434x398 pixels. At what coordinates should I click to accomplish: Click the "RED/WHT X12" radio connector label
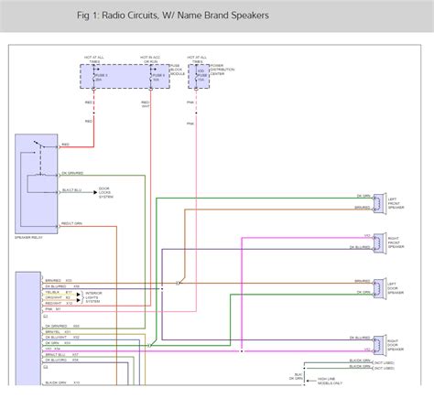coord(59,303)
